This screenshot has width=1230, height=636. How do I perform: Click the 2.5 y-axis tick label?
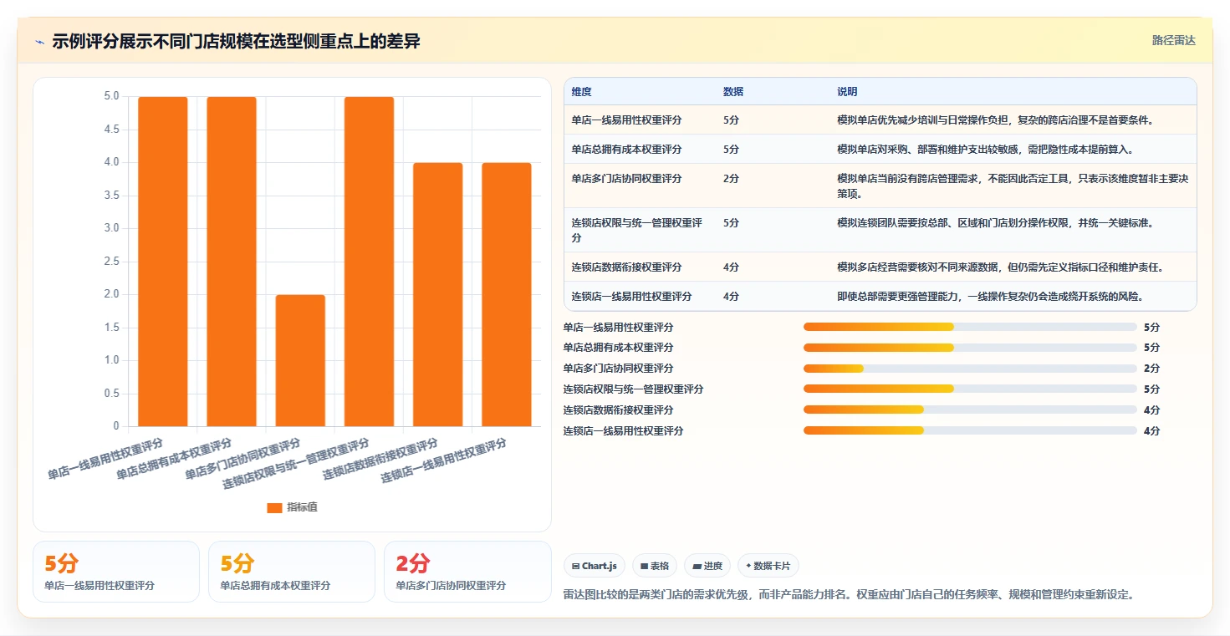(x=111, y=262)
